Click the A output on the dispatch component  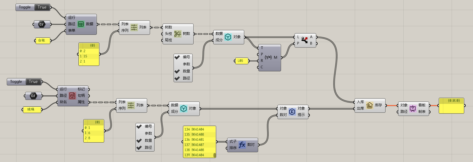tap(311, 37)
